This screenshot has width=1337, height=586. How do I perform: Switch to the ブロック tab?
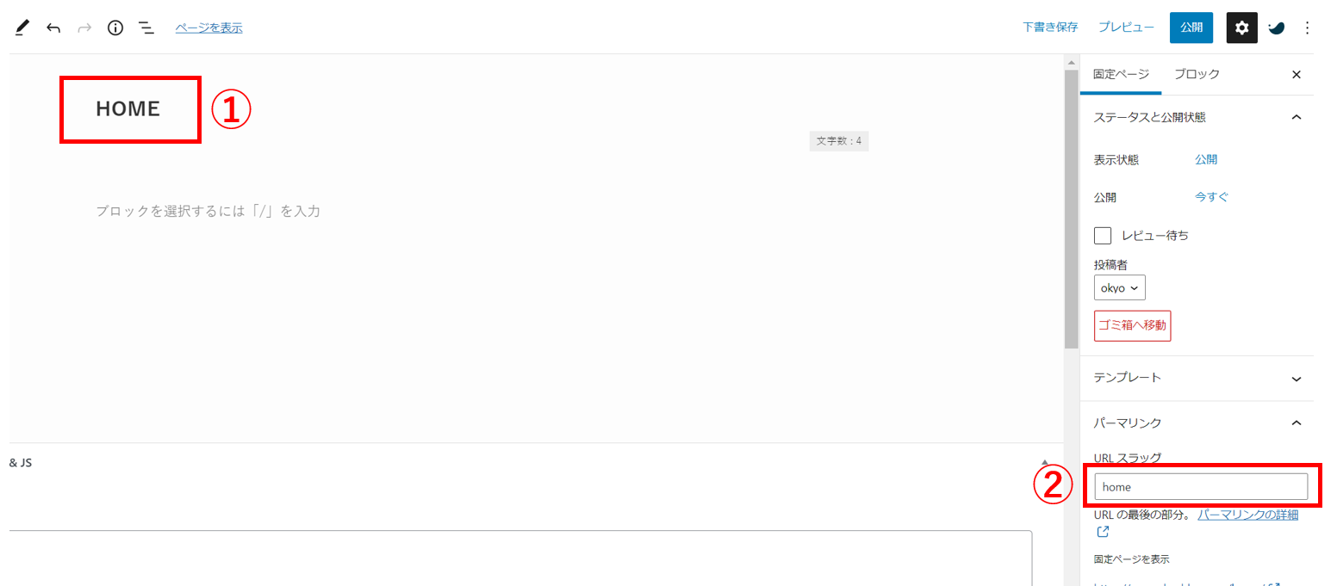coord(1197,74)
